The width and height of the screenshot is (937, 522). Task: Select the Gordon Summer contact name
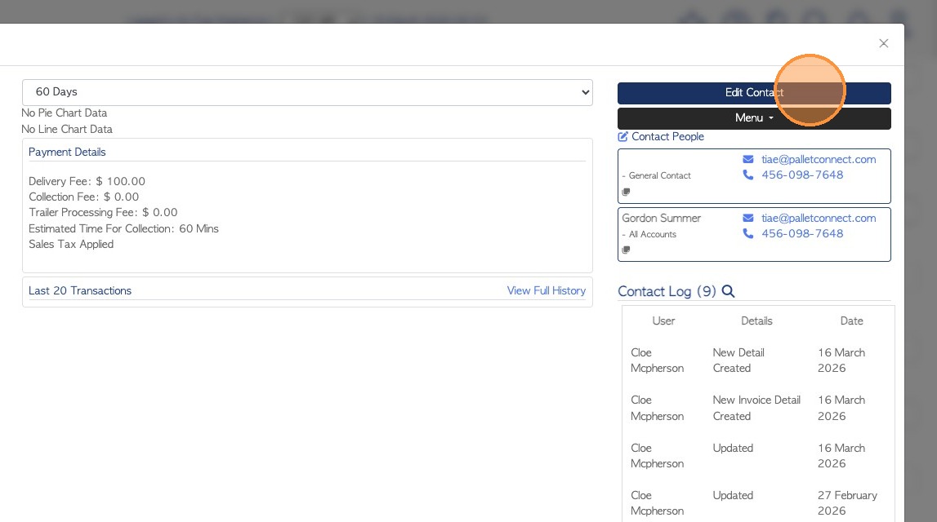[661, 219]
